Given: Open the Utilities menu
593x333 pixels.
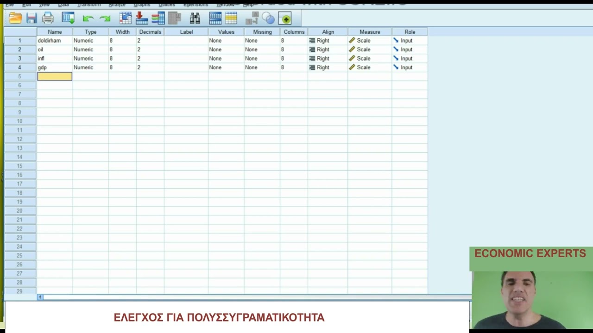Looking at the screenshot, I should 167,5.
